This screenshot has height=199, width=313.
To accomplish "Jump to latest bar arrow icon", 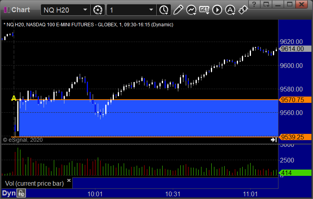I will tap(274, 140).
